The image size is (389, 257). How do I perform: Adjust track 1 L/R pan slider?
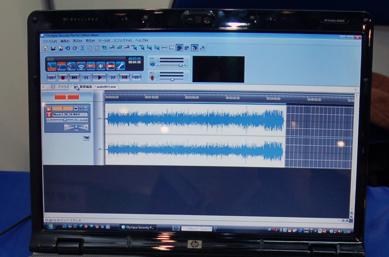coord(76,127)
